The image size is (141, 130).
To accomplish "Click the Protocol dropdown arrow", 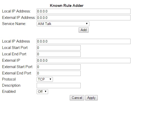I will (x=50, y=79).
